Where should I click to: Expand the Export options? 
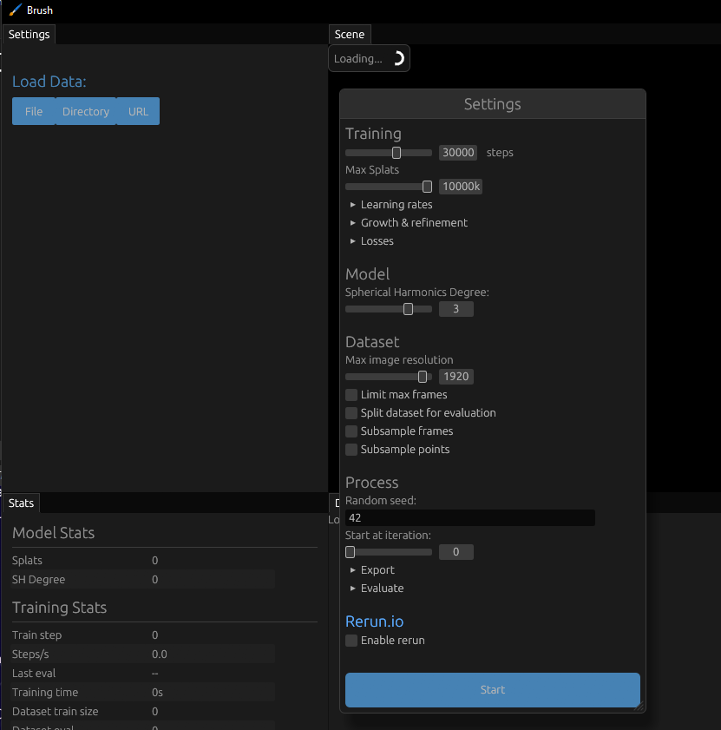(373, 569)
